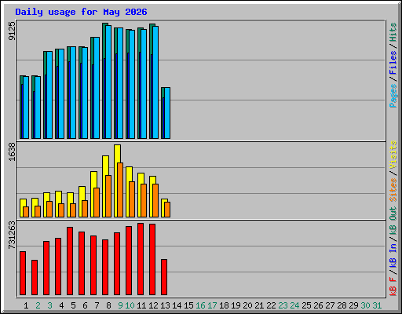The image size is (402, 314).
Task: Click day 14 on the x-axis
Action: (177, 305)
